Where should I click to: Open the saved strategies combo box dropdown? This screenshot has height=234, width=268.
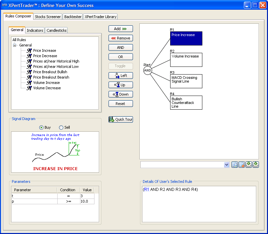pos(226,164)
